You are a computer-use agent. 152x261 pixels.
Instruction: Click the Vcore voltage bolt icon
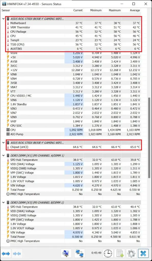(x=8, y=53)
